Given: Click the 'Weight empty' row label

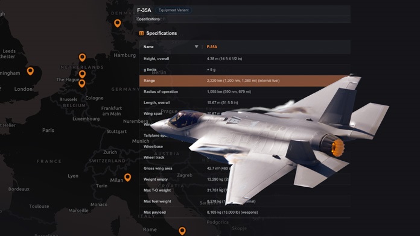Looking at the screenshot, I should point(155,179).
